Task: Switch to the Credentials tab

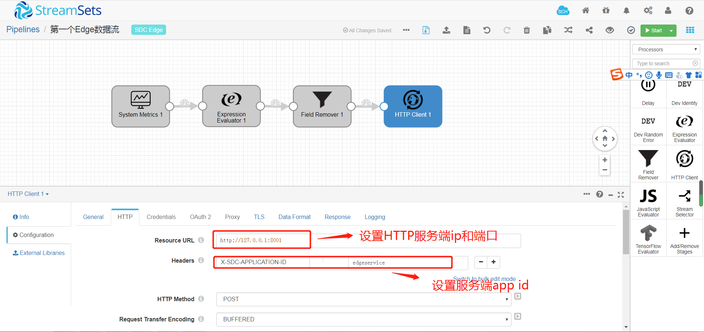Action: pyautogui.click(x=161, y=217)
